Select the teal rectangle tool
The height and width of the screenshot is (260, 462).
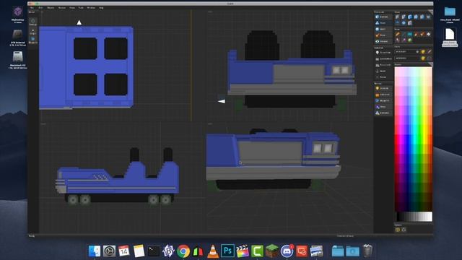pos(410,34)
